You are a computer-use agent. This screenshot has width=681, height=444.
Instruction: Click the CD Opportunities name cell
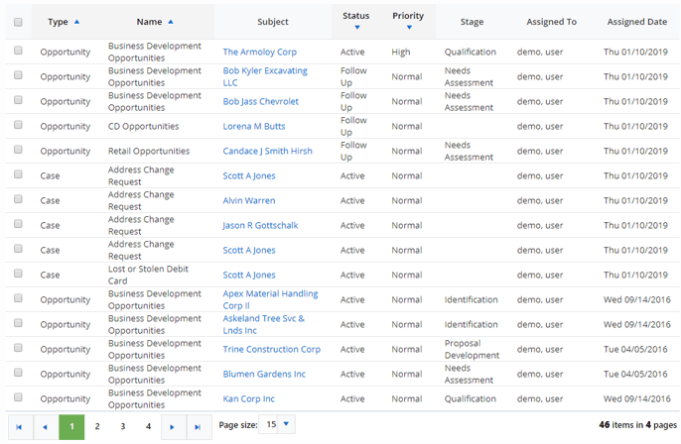143,126
